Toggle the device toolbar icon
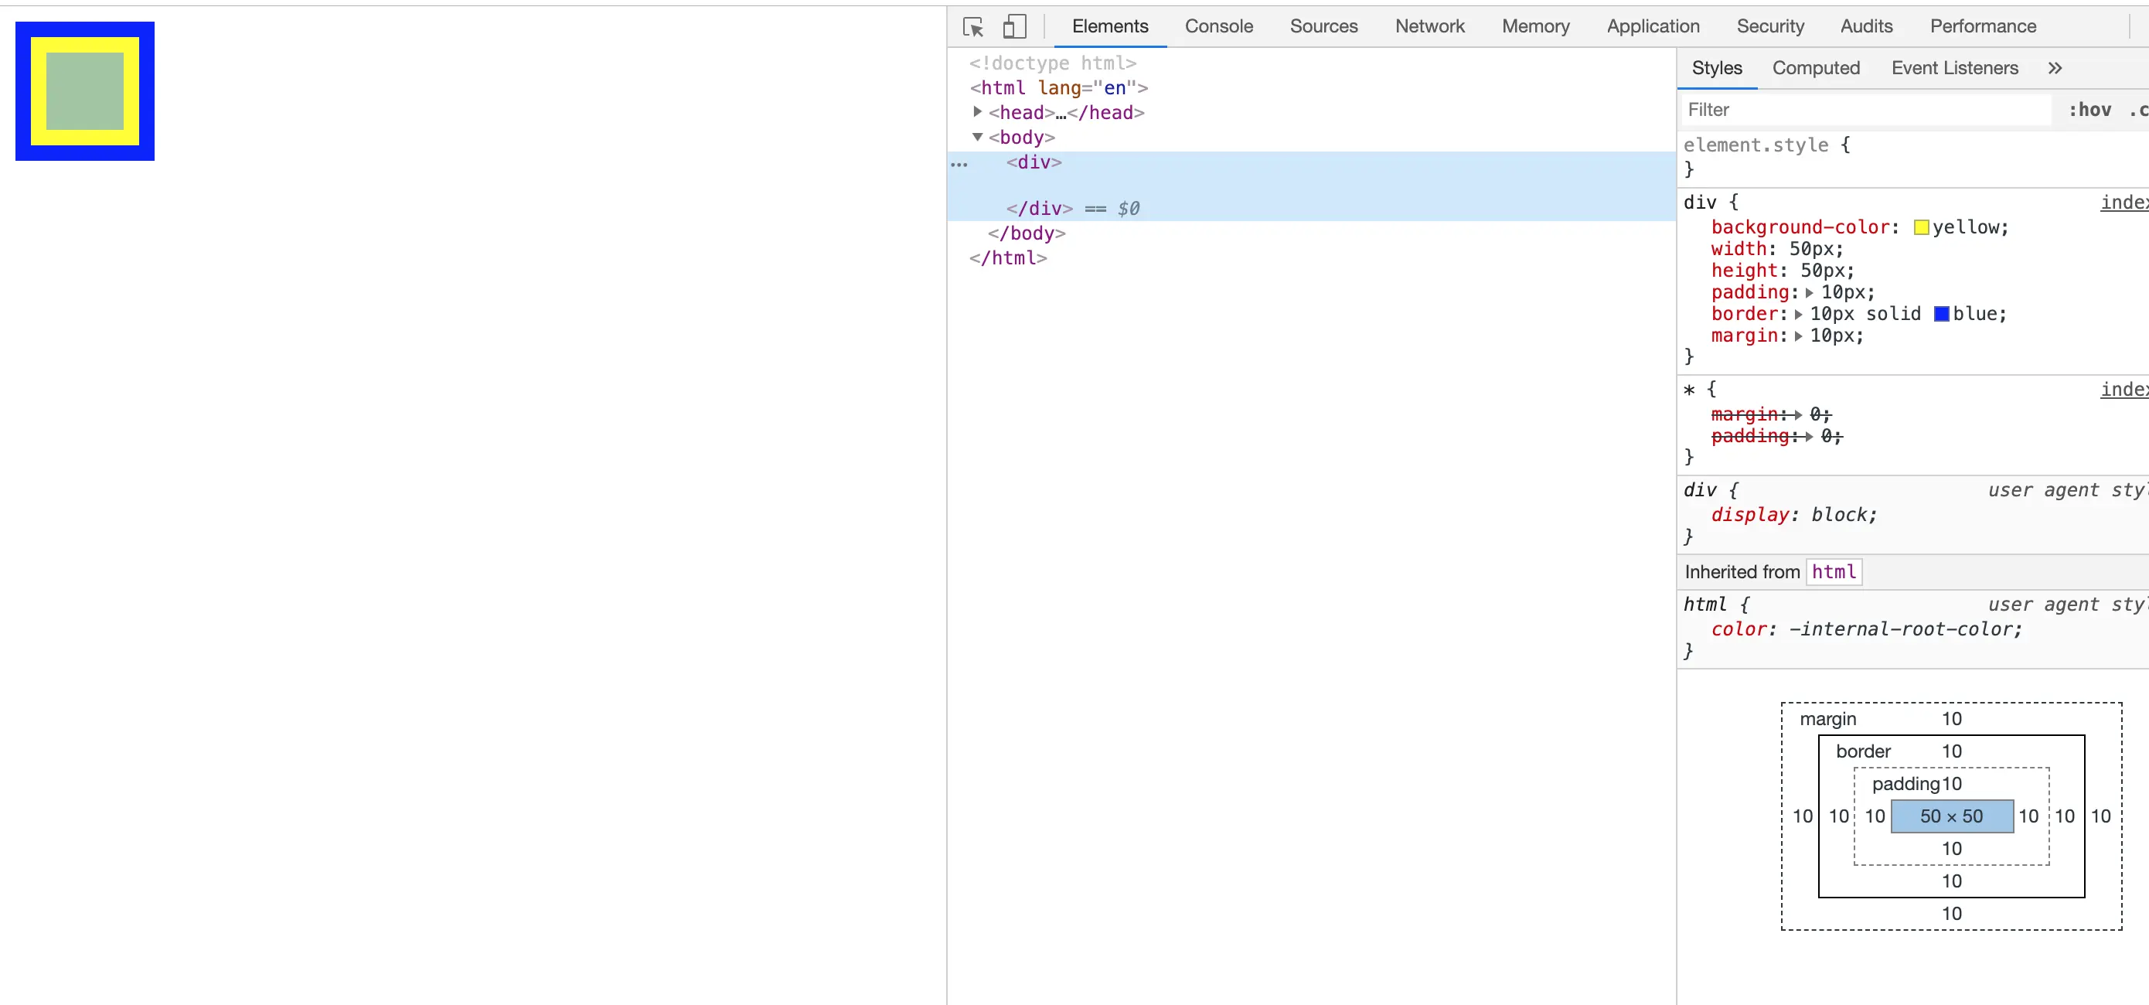Image resolution: width=2149 pixels, height=1005 pixels. pos(1013,27)
